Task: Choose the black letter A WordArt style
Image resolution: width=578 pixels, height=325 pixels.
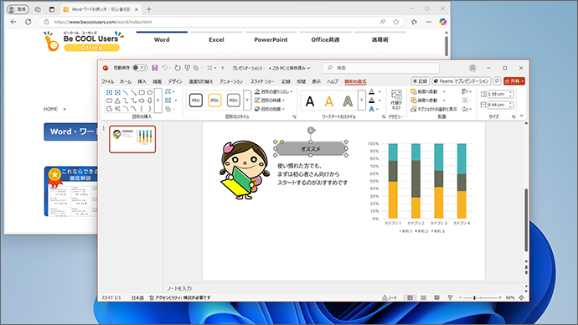Action: (310, 101)
